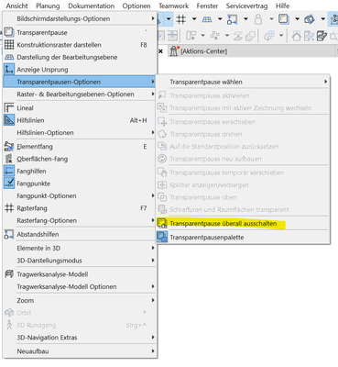This screenshot has width=338, height=367.
Task: Click the 3D box toolbar icon
Action: point(310,19)
